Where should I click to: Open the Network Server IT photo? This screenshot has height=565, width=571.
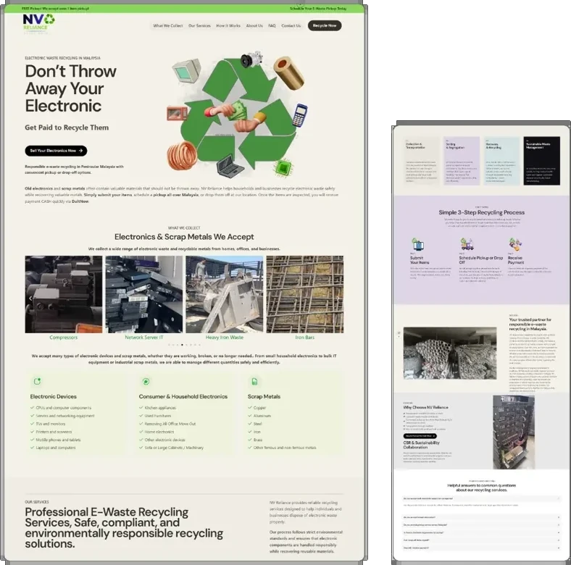(144, 294)
